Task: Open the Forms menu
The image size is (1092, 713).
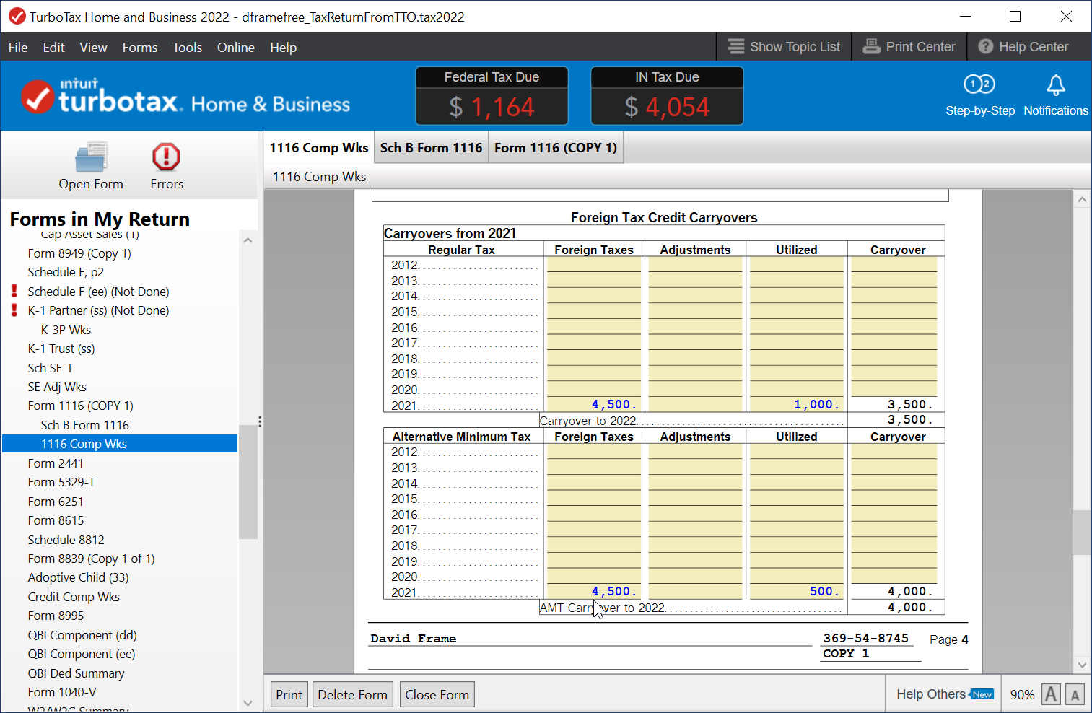Action: pyautogui.click(x=140, y=48)
